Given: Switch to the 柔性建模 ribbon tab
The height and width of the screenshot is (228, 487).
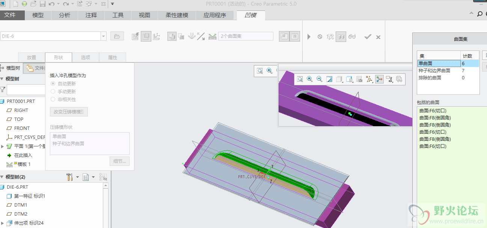Looking at the screenshot, I should coord(177,15).
